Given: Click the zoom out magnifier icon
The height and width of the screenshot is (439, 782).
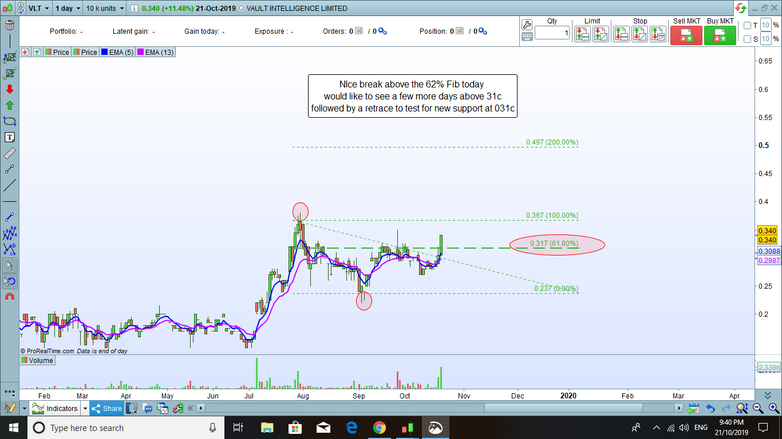Looking at the screenshot, I should [x=758, y=408].
